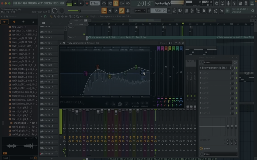The image size is (257, 160).
Task: Open the Channel rack view icon
Action: click(186, 11)
